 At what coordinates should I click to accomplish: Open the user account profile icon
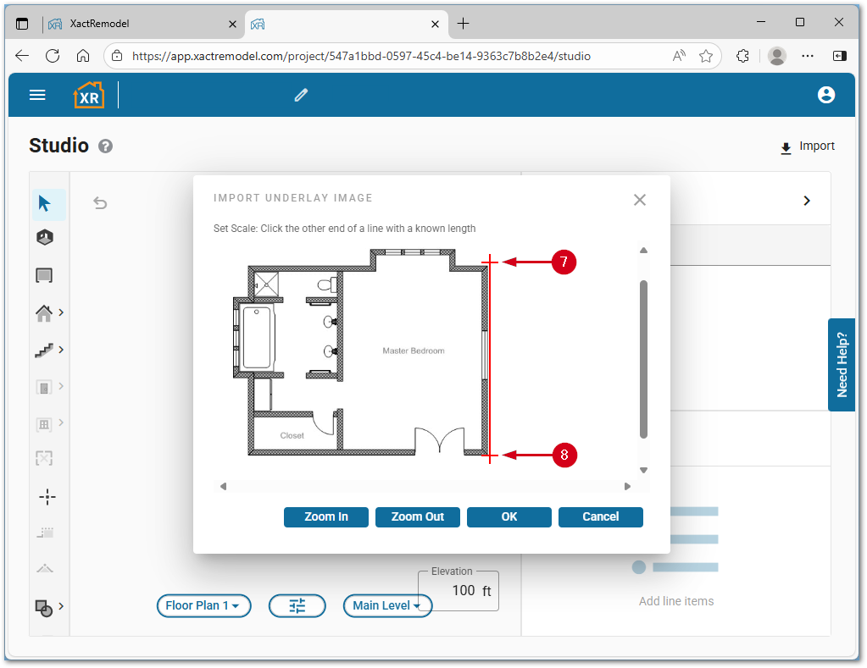(826, 95)
